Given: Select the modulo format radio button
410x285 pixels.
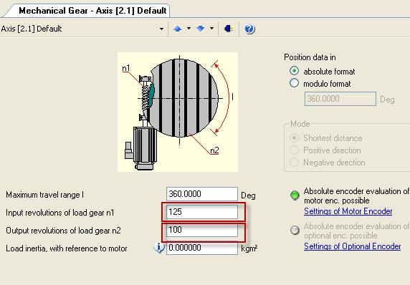Looking at the screenshot, I should pos(294,83).
